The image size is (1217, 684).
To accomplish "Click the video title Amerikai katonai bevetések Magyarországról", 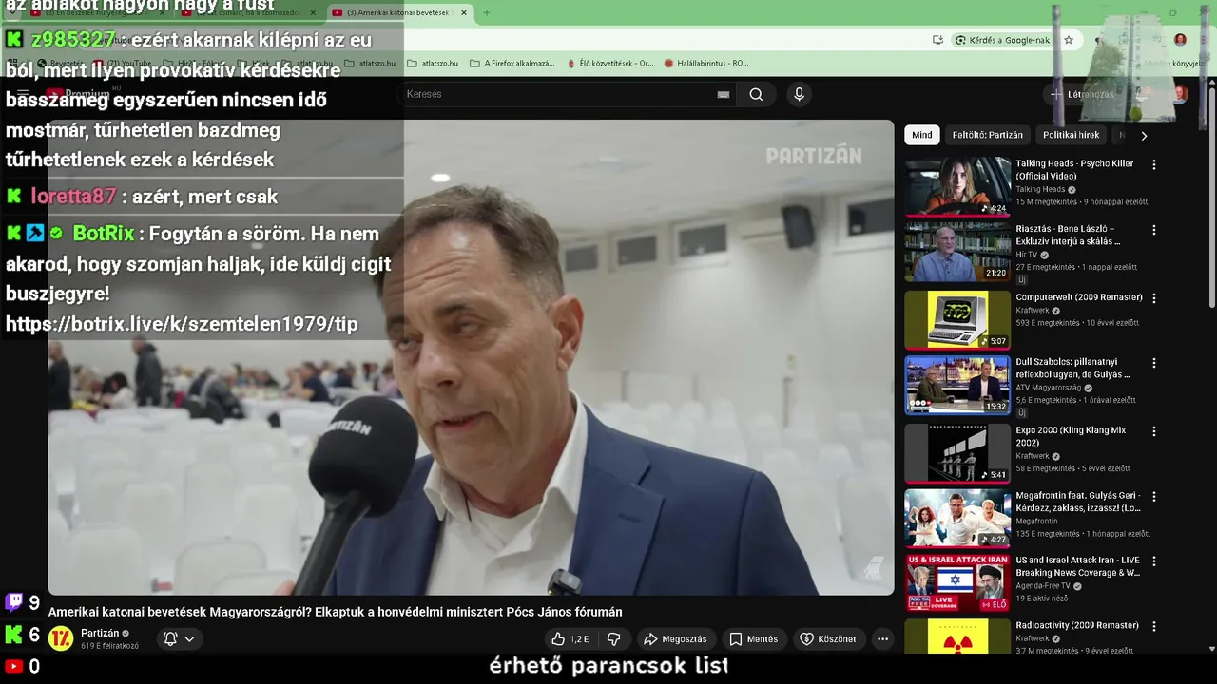I will 335,612.
